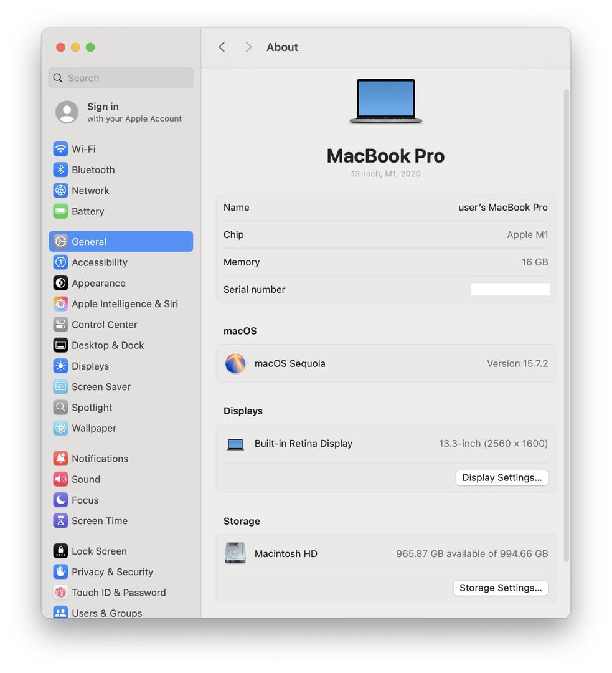This screenshot has height=673, width=612.
Task: Click the Control Center icon
Action: click(60, 325)
